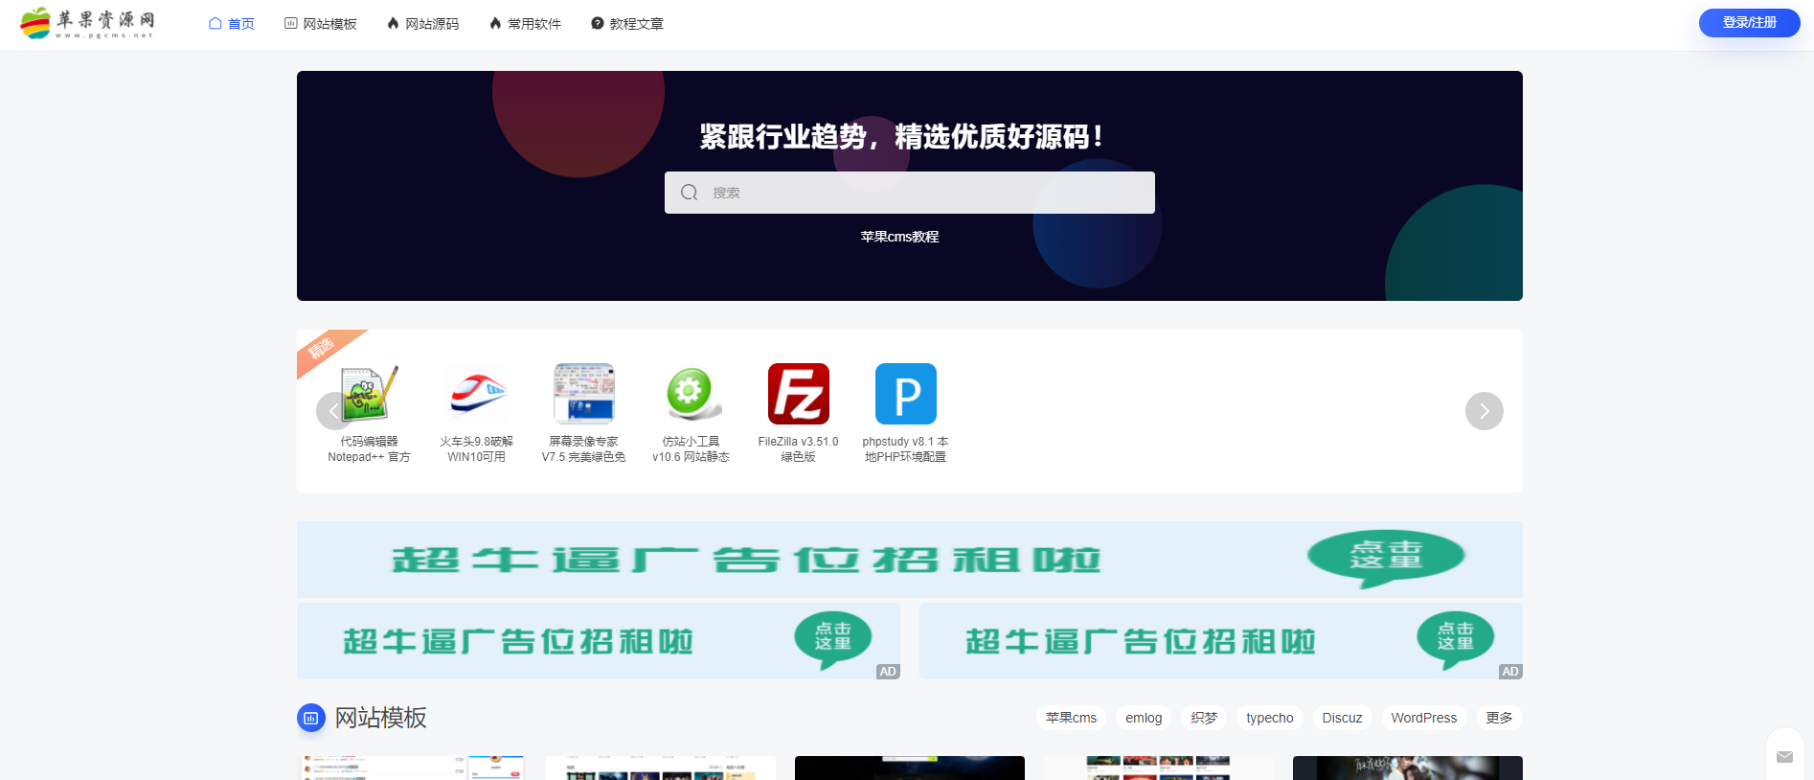Show previous carousel items with left arrow
Image resolution: width=1814 pixels, height=780 pixels.
(x=333, y=411)
